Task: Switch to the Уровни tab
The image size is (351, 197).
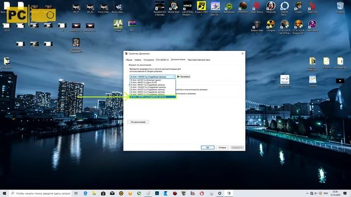Action: tap(138, 60)
